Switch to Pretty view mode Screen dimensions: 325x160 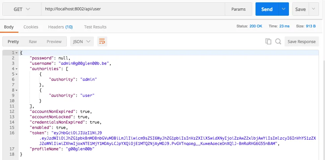[x=13, y=42]
